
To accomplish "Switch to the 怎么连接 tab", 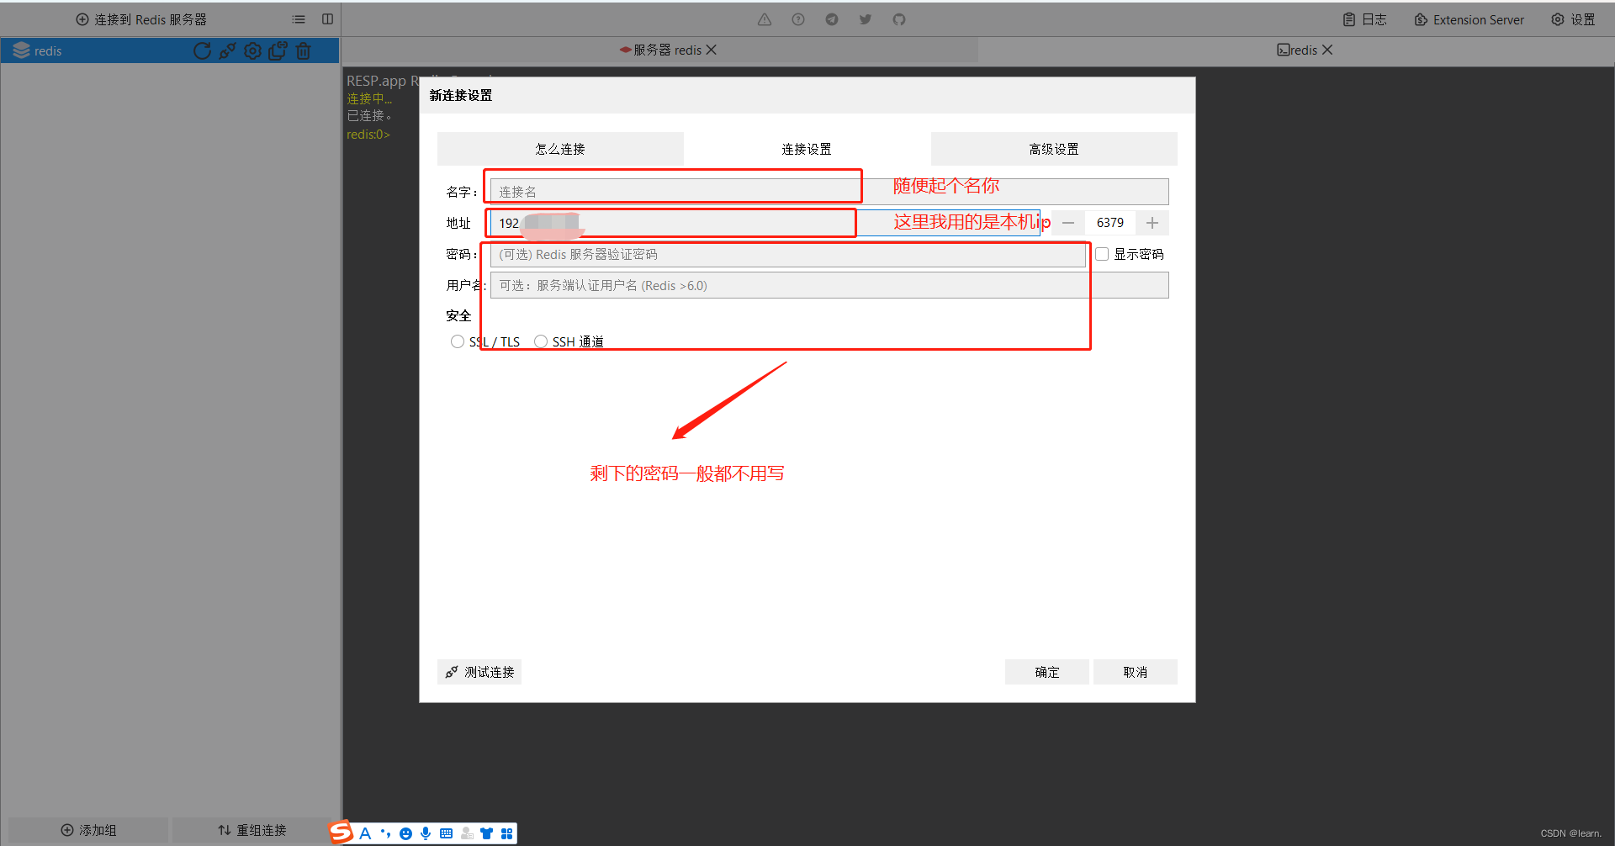I will click(x=560, y=148).
